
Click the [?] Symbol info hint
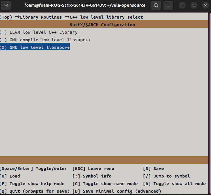[92, 176]
